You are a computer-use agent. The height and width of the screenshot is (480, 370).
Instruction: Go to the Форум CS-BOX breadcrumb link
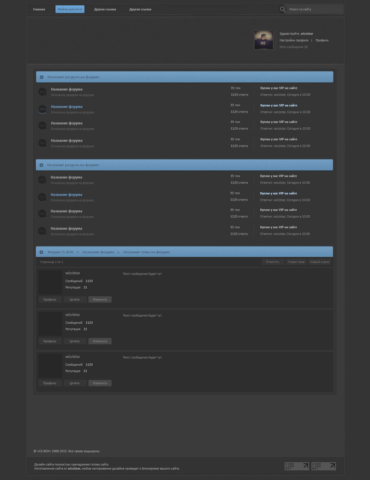60,252
